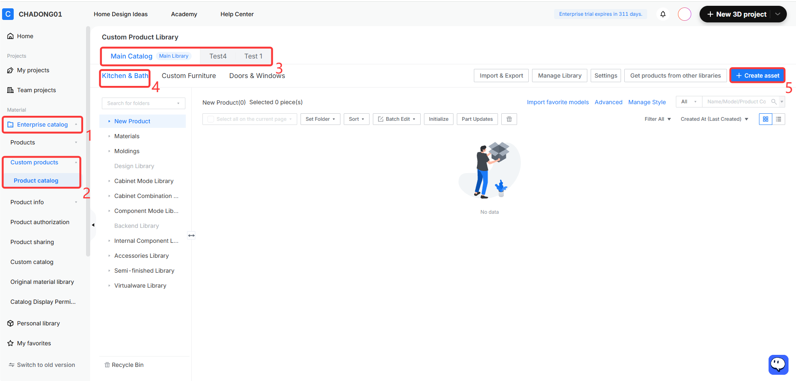This screenshot has width=796, height=381.
Task: Collapse the Enterprise catalog section
Action: tap(76, 125)
